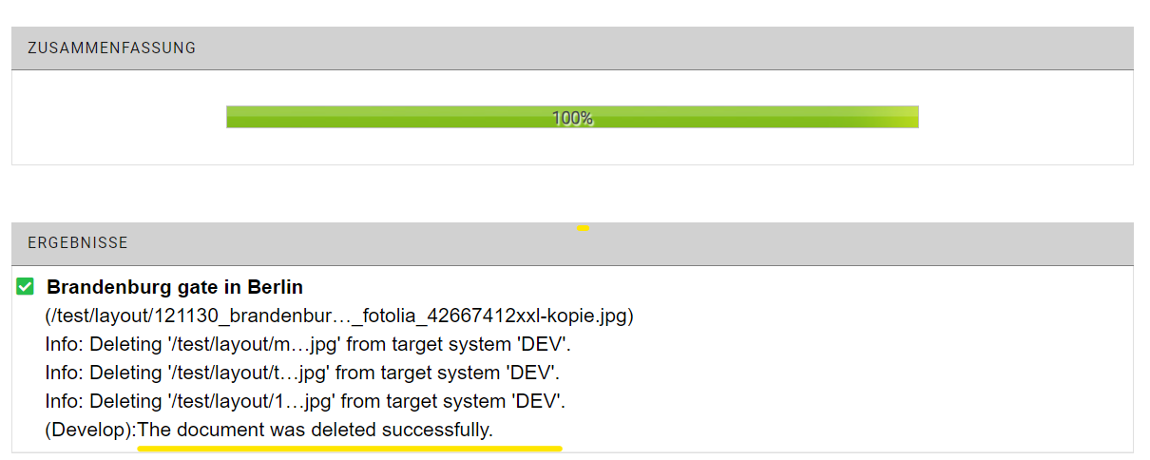Click the yellow underline below success message
Image resolution: width=1150 pixels, height=460 pixels.
point(350,448)
